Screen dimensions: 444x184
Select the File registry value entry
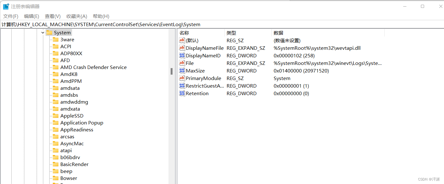(190, 63)
